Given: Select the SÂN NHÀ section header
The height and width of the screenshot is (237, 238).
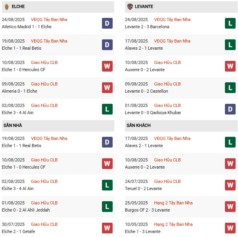Looking at the screenshot, I should [13, 126].
